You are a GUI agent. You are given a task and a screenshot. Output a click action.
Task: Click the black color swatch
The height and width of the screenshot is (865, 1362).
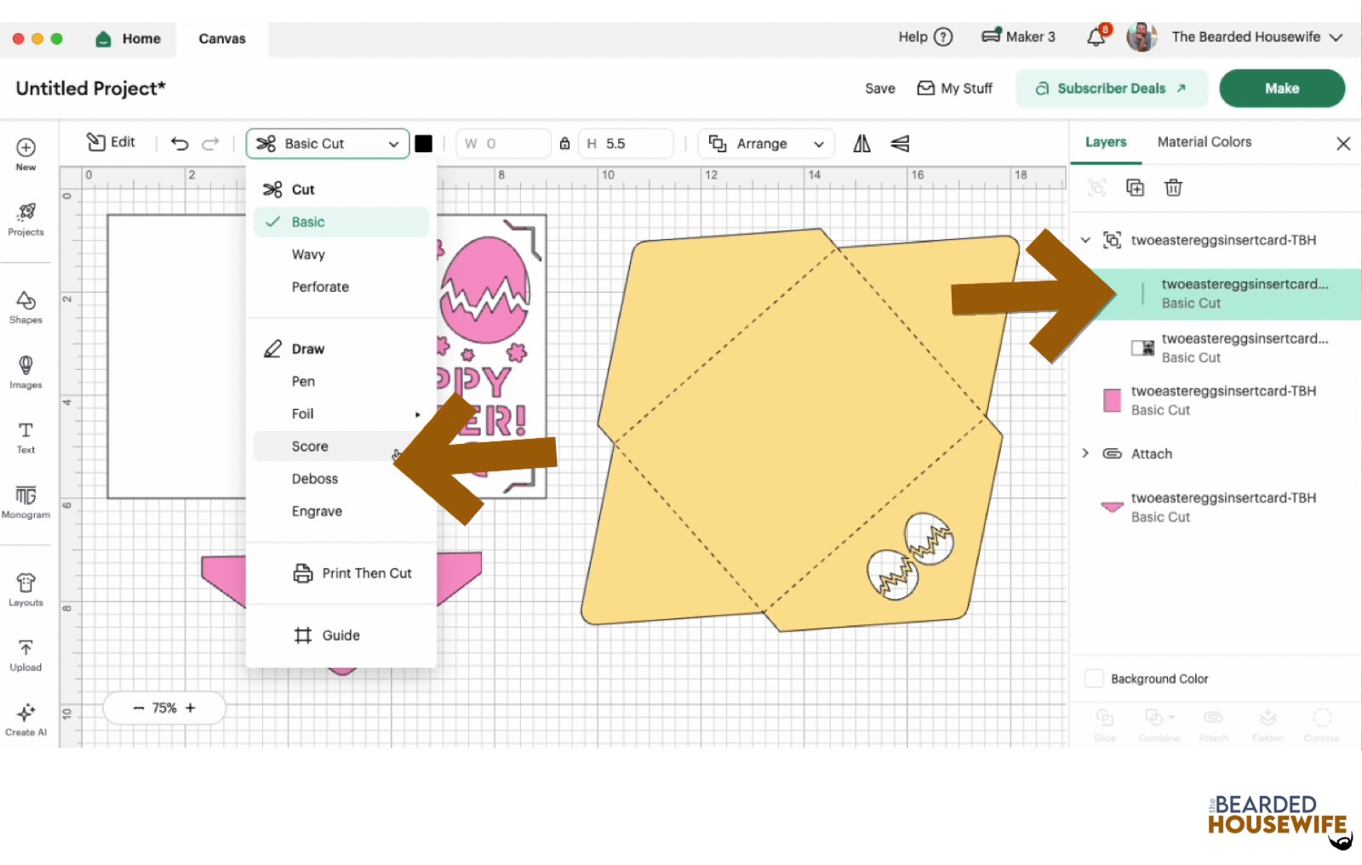[423, 144]
